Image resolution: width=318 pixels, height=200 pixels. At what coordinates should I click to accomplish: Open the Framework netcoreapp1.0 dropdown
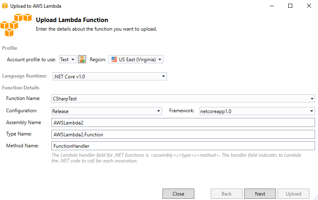257,111
